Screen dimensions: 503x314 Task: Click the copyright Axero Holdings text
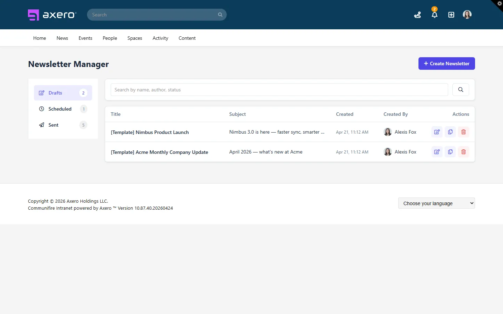pos(68,201)
